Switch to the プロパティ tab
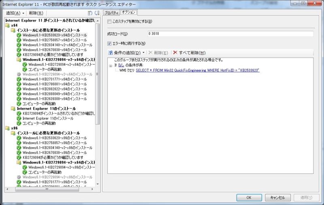The height and width of the screenshot is (205, 324). coord(111,13)
